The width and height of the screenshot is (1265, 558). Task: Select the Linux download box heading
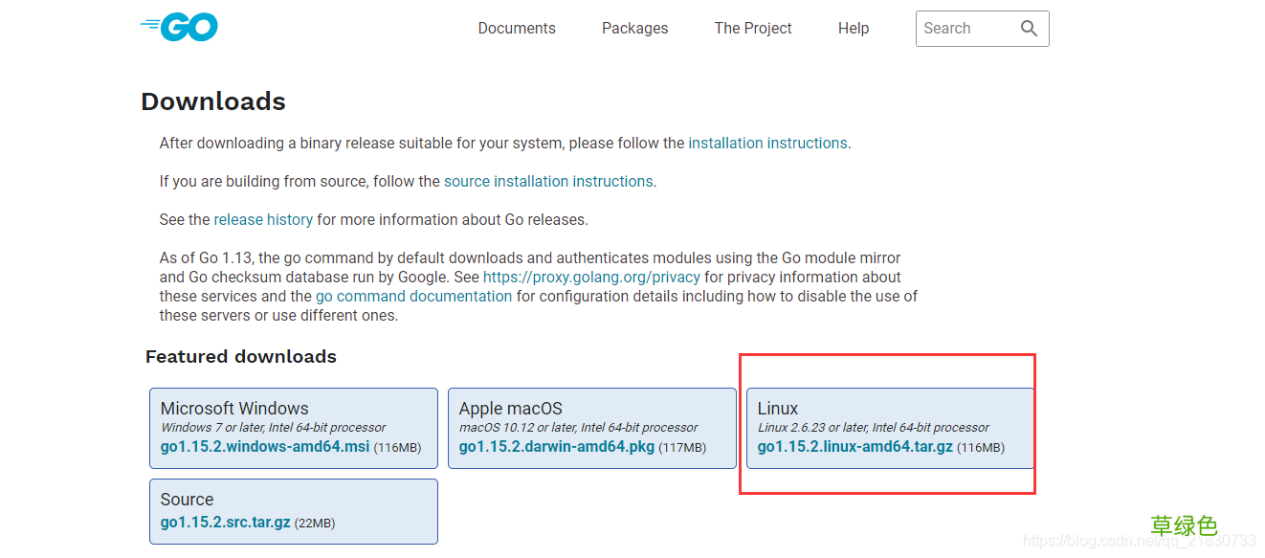click(x=778, y=409)
